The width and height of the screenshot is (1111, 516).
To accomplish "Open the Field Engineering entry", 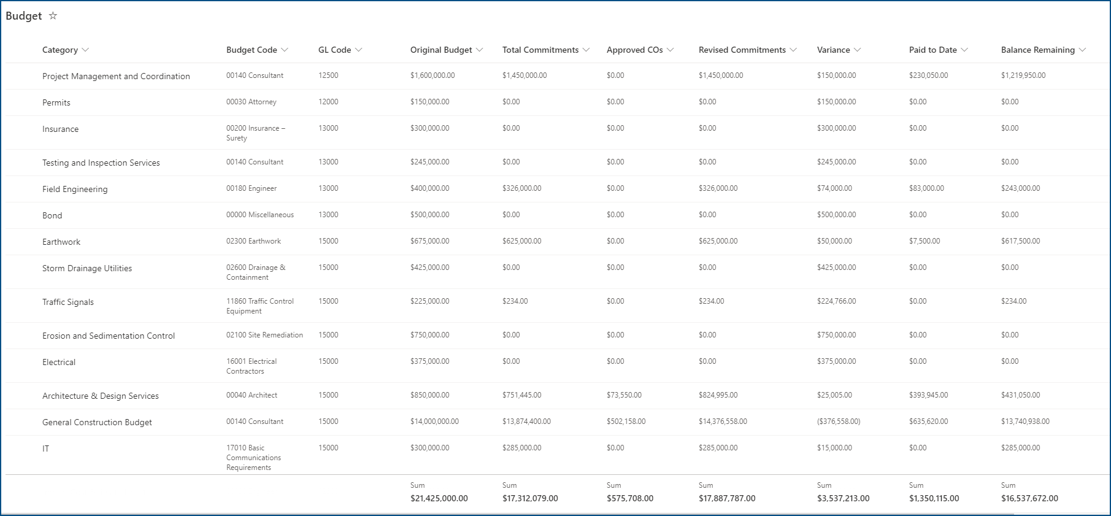I will tap(75, 189).
